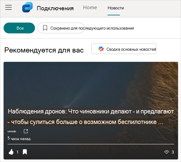The width and height of the screenshot is (181, 162).
Task: Click the Viva Connections logo icon
Action: tap(27, 7)
